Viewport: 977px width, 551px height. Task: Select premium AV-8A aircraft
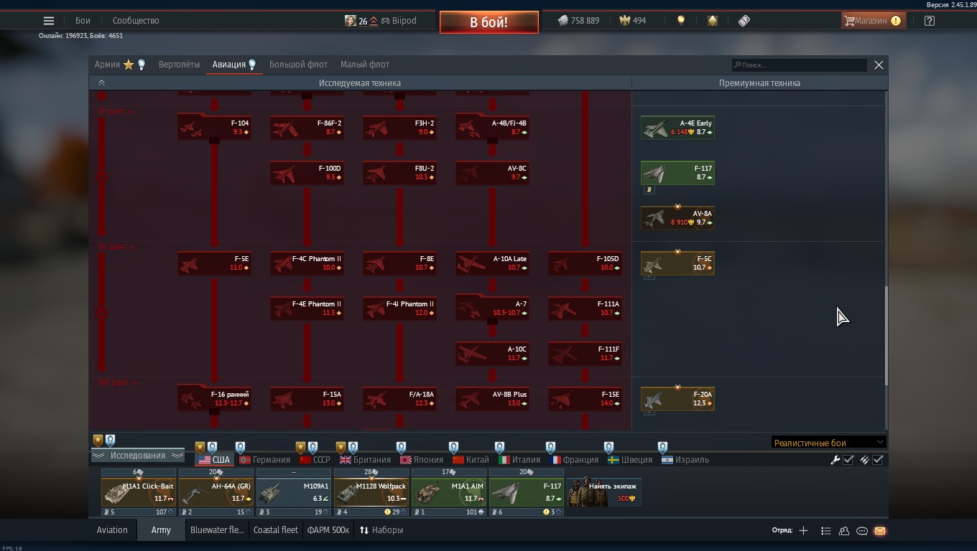coord(677,218)
